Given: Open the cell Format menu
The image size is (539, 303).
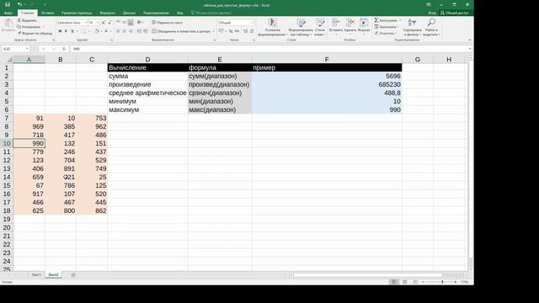Looking at the screenshot, I should (x=364, y=27).
